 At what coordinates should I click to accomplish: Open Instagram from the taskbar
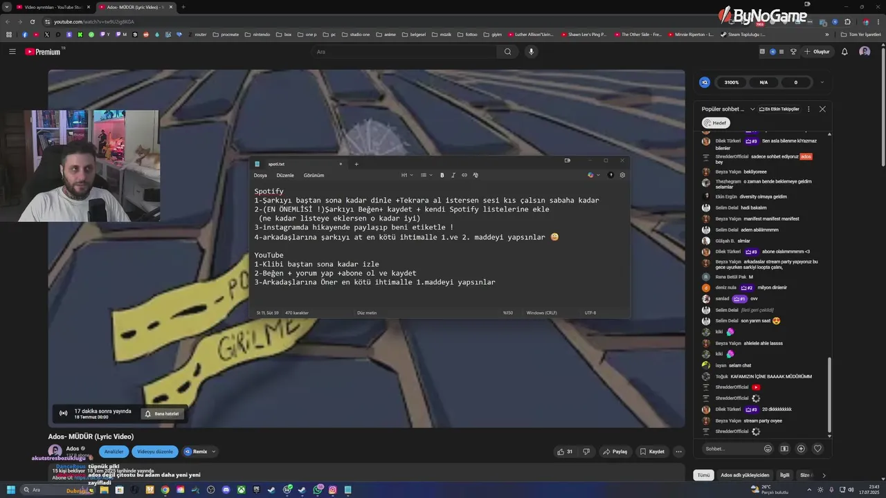(x=333, y=490)
